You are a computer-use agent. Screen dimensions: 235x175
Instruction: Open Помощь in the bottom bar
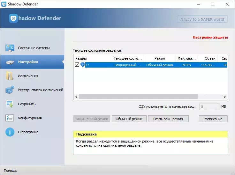coord(10,171)
